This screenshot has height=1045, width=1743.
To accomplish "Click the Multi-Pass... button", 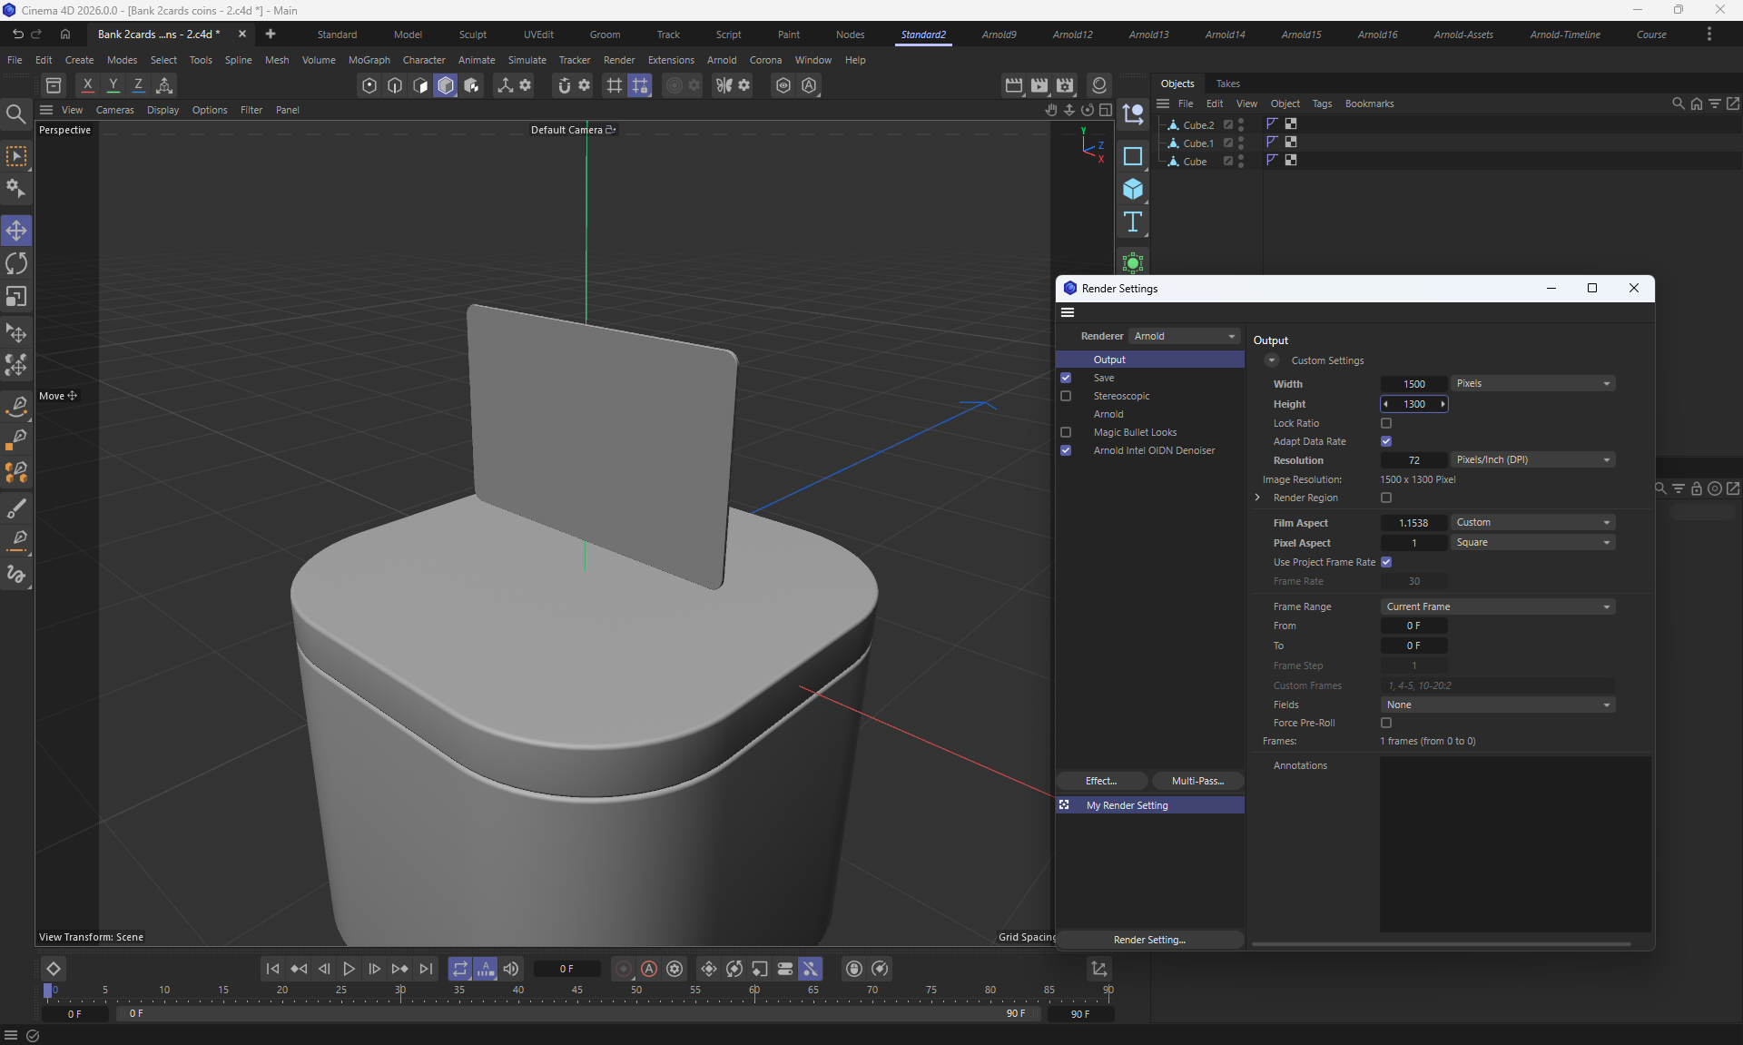I will [1196, 781].
